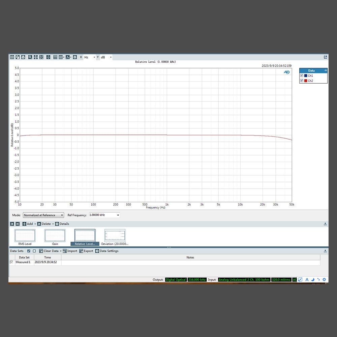The width and height of the screenshot is (337, 337).
Task: Go to the previous result arrow
Action: click(12, 224)
